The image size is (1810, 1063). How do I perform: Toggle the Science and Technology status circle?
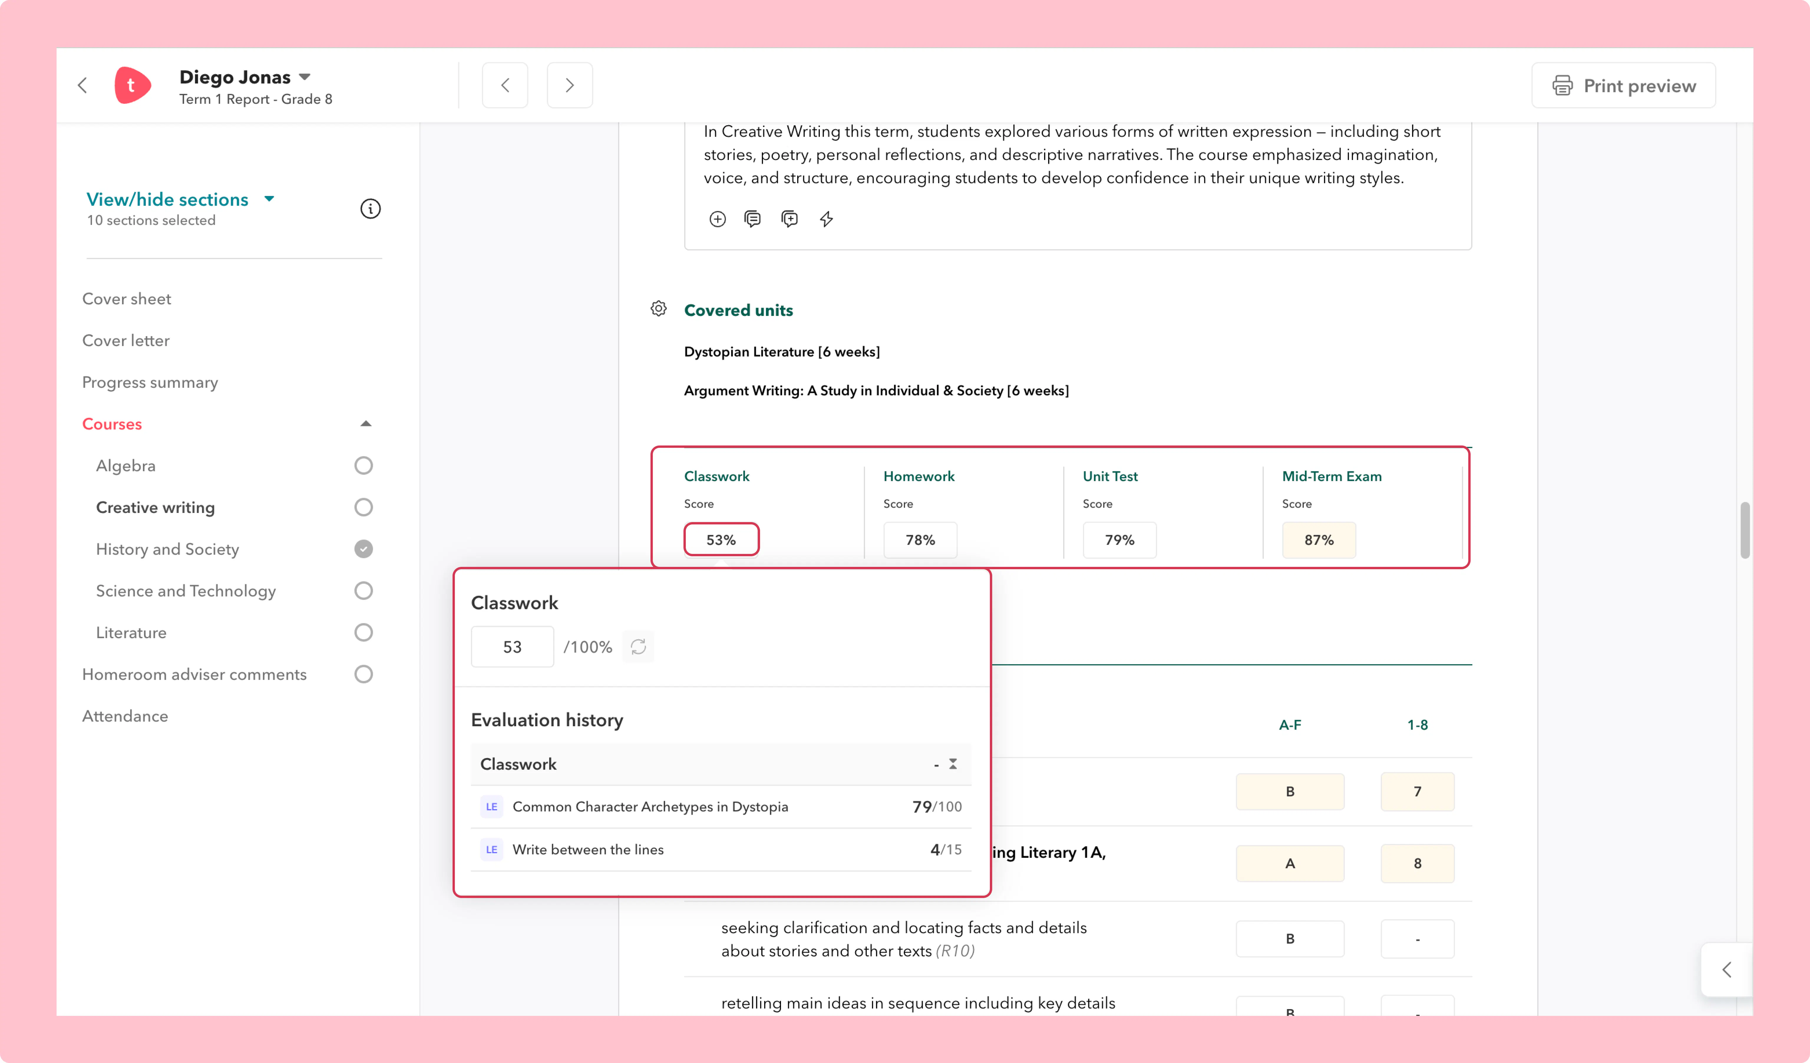(x=364, y=590)
